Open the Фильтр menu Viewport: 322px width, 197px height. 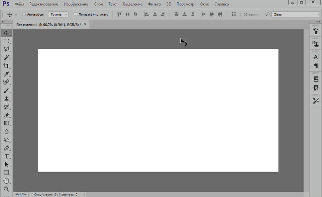click(154, 4)
